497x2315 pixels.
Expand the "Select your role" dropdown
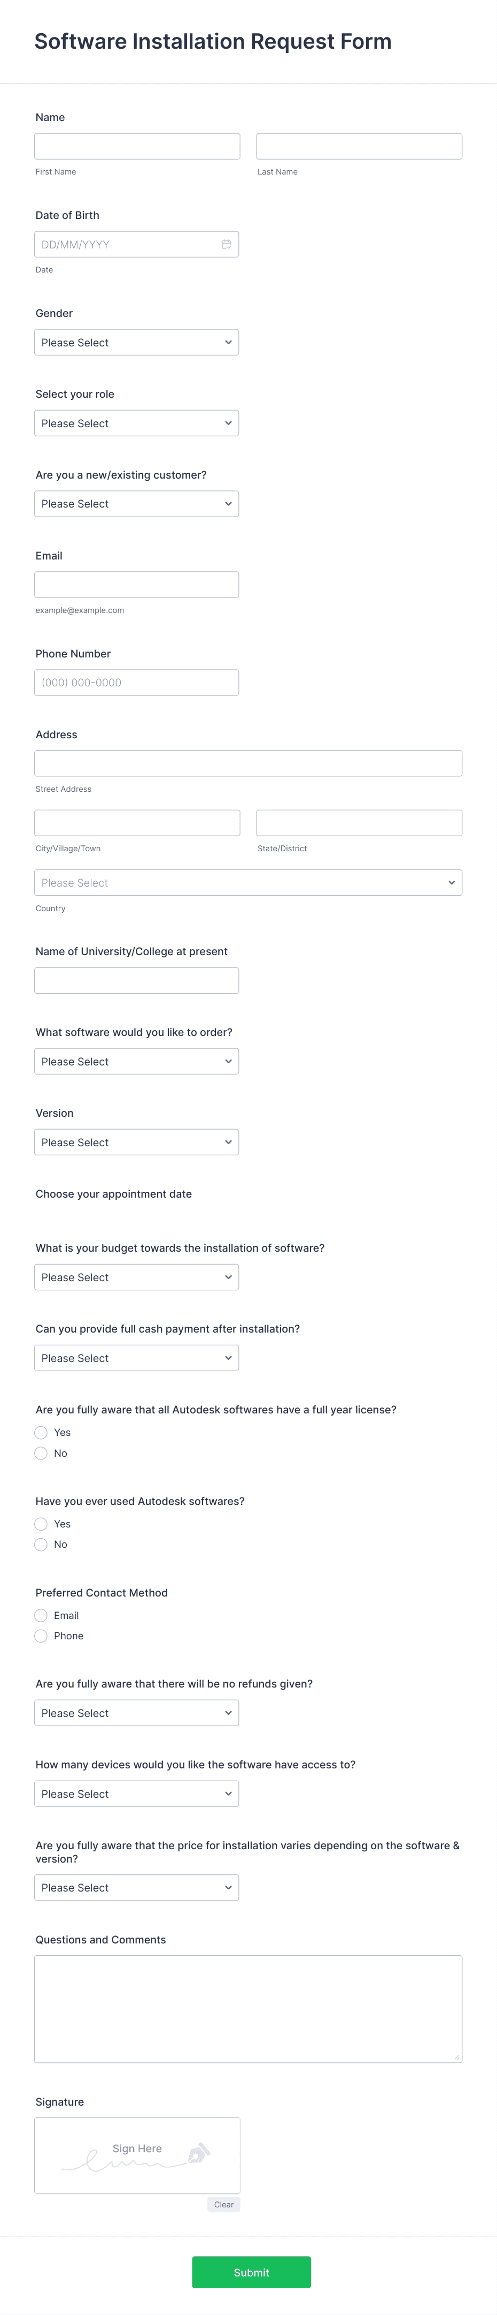pos(136,422)
